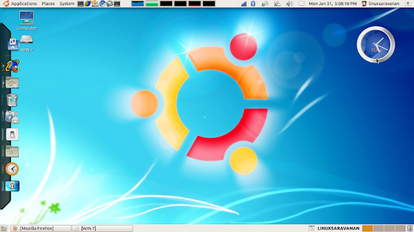Click the power session button at top right
The width and height of the screenshot is (414, 232).
coord(408,4)
